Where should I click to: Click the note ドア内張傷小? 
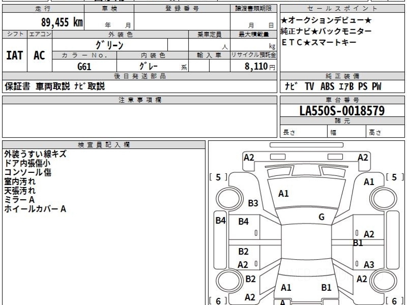pyautogui.click(x=27, y=163)
